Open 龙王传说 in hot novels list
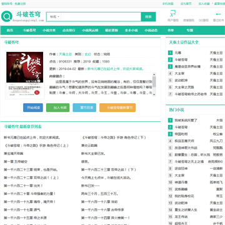This screenshot has width=225, height=225. click(181, 217)
